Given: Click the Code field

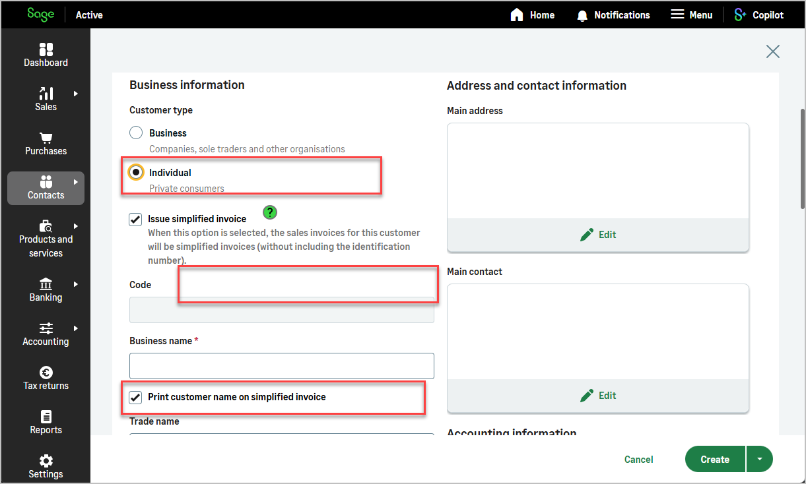Looking at the screenshot, I should (x=282, y=310).
